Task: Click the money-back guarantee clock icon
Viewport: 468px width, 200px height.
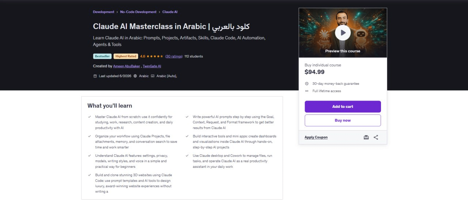Action: (x=307, y=84)
